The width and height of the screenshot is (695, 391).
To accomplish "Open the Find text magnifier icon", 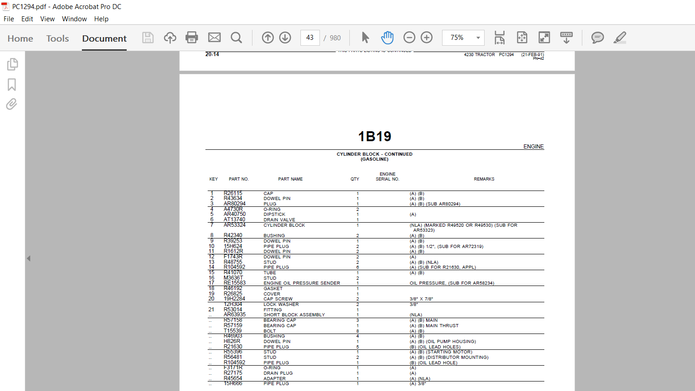I will coord(236,38).
